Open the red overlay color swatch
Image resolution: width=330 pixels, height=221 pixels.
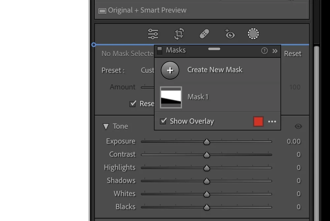258,122
